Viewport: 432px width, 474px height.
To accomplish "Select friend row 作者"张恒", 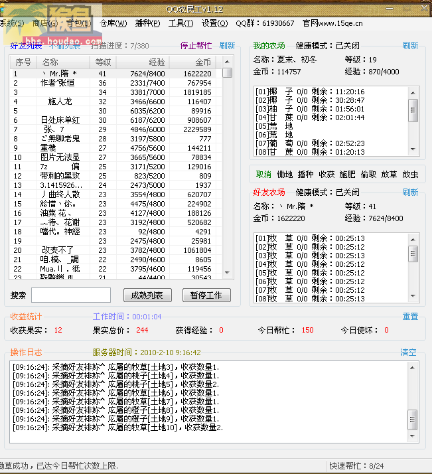I will click(116, 83).
